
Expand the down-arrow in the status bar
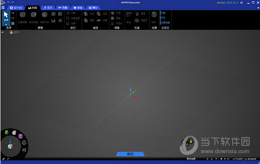(216, 159)
